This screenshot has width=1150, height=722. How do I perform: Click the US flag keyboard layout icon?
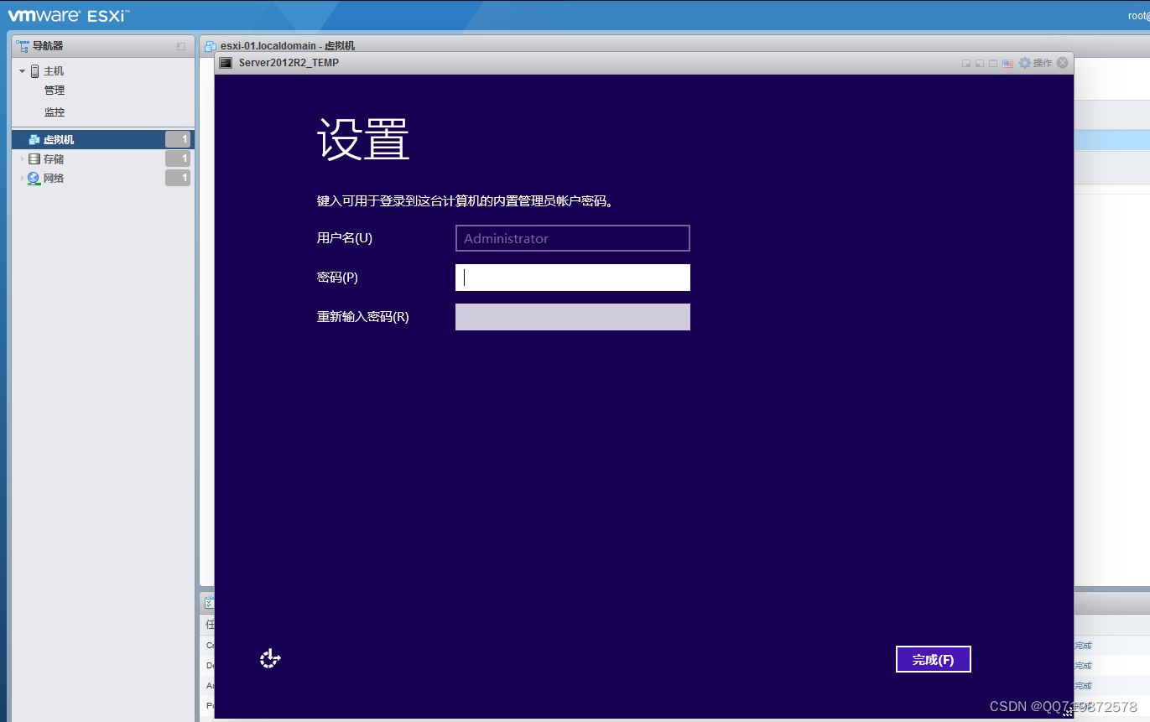tap(1007, 63)
